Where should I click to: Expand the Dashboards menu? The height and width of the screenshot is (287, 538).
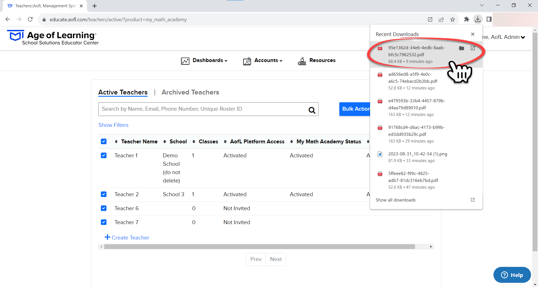point(210,60)
